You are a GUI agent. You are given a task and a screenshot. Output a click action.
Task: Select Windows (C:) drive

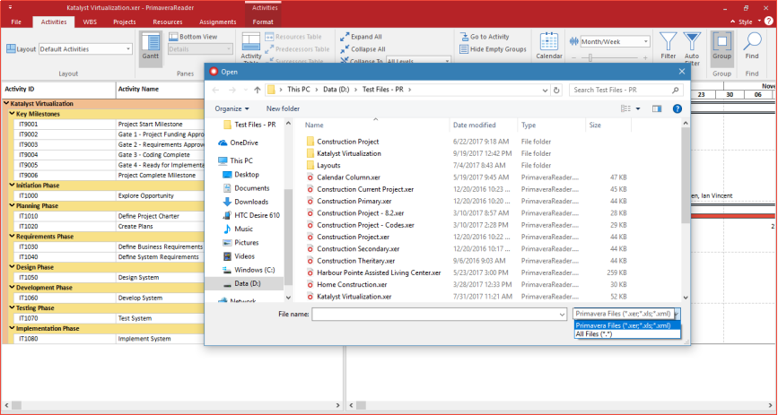(248, 270)
